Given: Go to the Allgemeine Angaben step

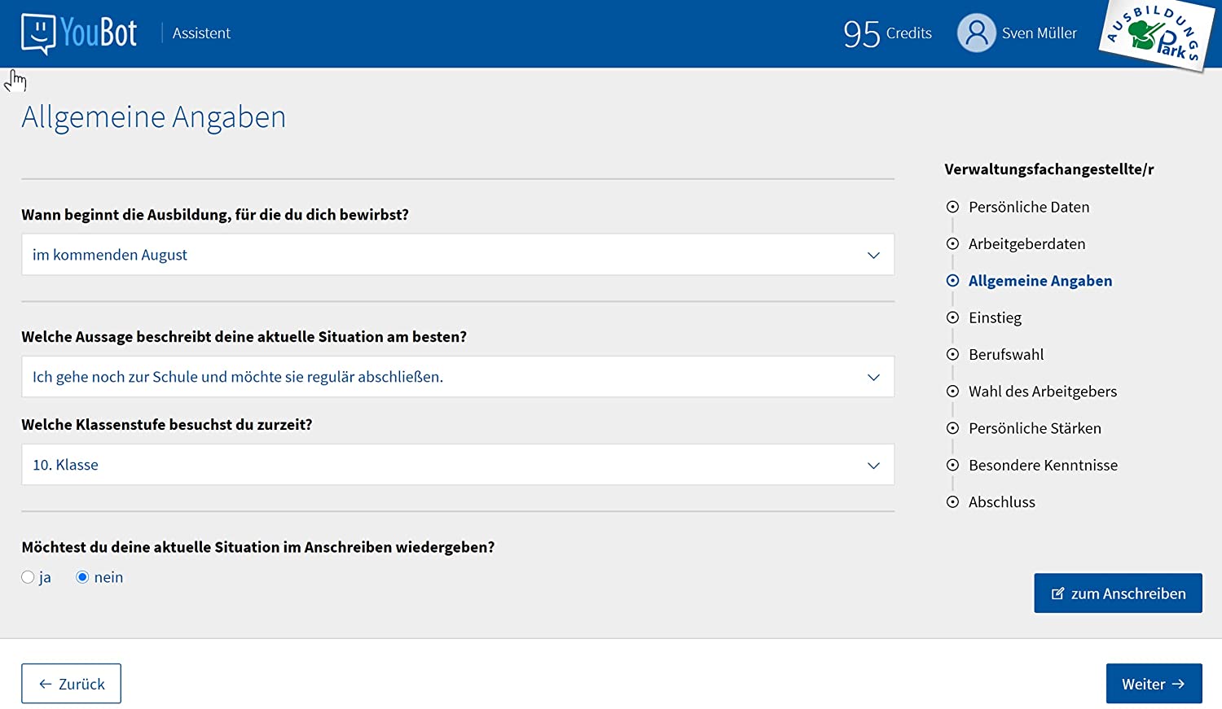Looking at the screenshot, I should 1040,281.
